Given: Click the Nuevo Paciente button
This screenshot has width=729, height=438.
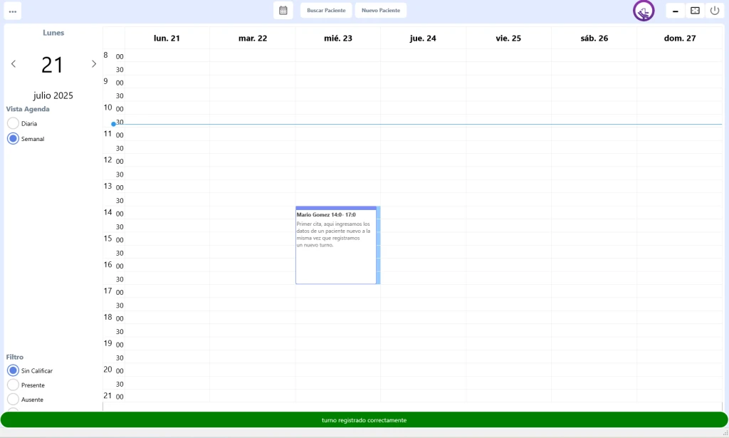Looking at the screenshot, I should (x=380, y=10).
